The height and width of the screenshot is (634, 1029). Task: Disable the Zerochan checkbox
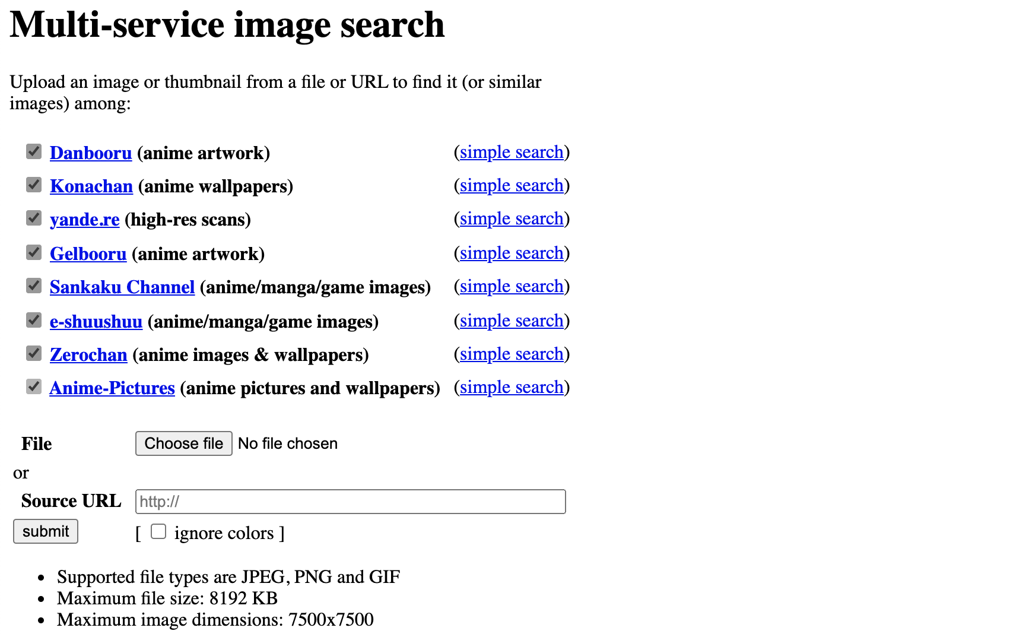click(34, 354)
